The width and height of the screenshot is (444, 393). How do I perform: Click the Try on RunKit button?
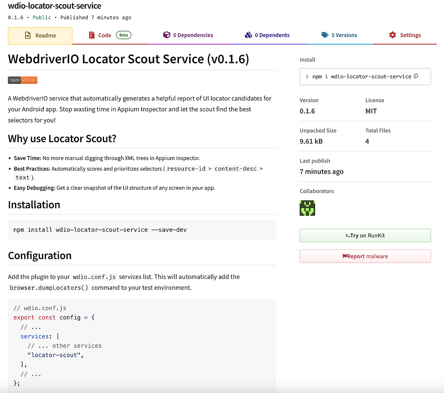365,236
